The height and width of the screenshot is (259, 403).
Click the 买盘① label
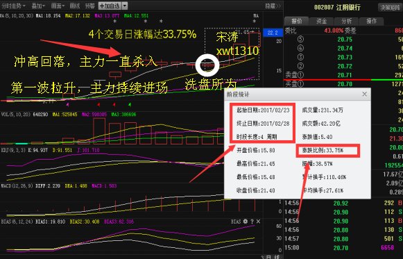click(x=295, y=84)
